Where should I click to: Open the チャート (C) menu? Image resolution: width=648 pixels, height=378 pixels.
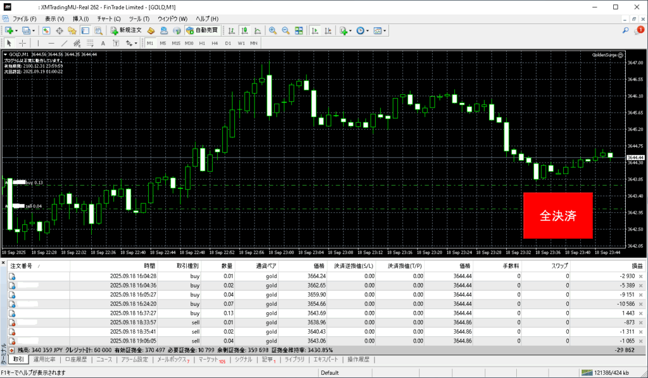coord(108,19)
